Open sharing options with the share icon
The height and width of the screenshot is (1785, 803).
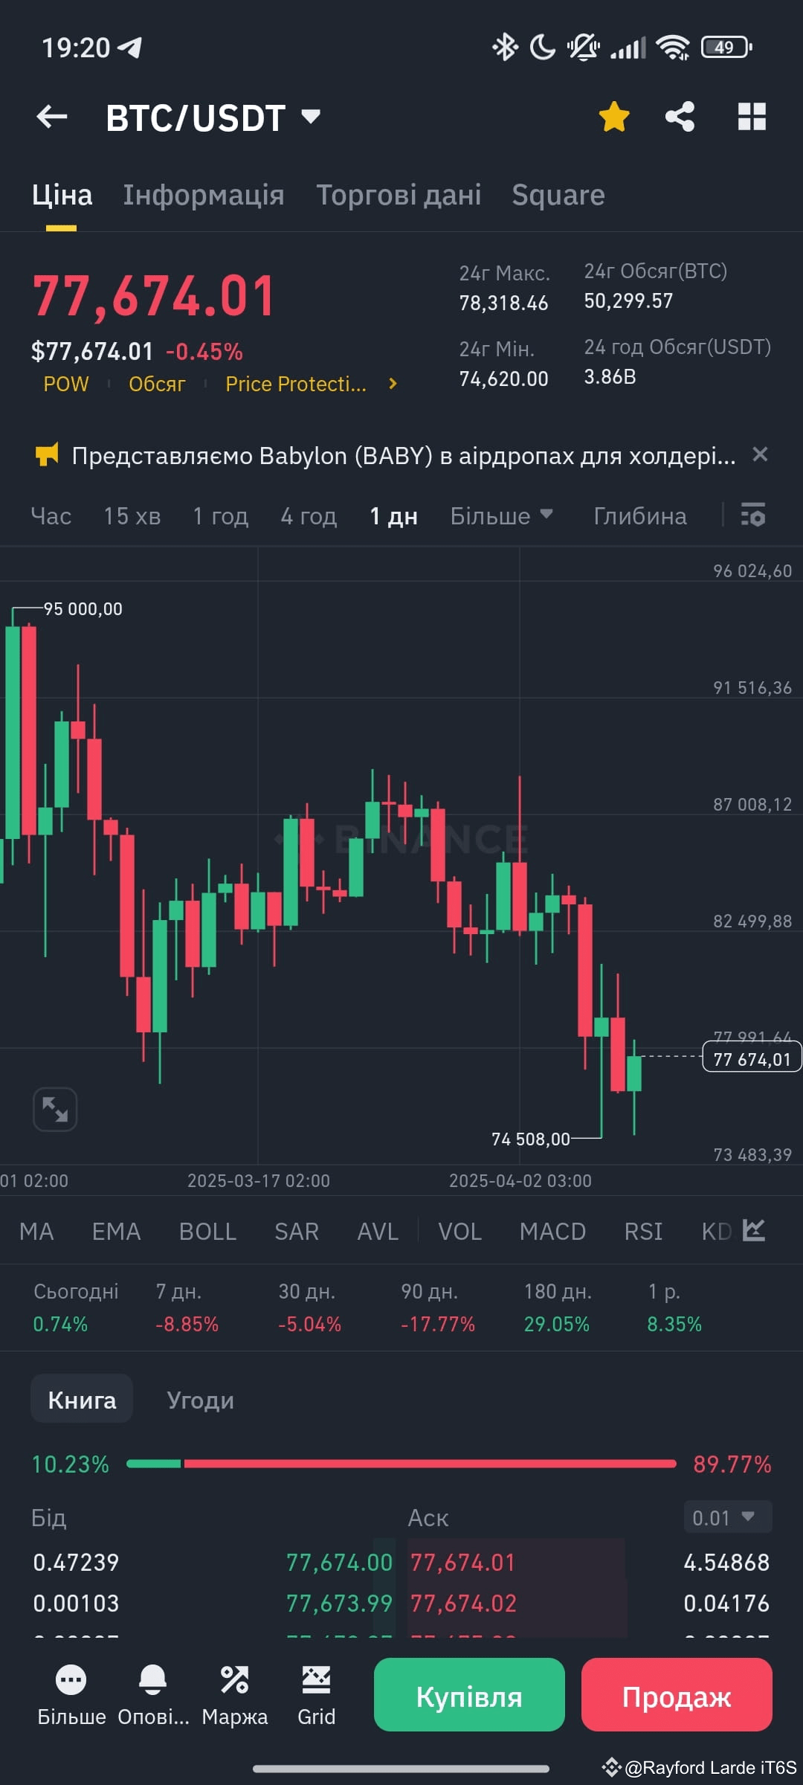(681, 117)
